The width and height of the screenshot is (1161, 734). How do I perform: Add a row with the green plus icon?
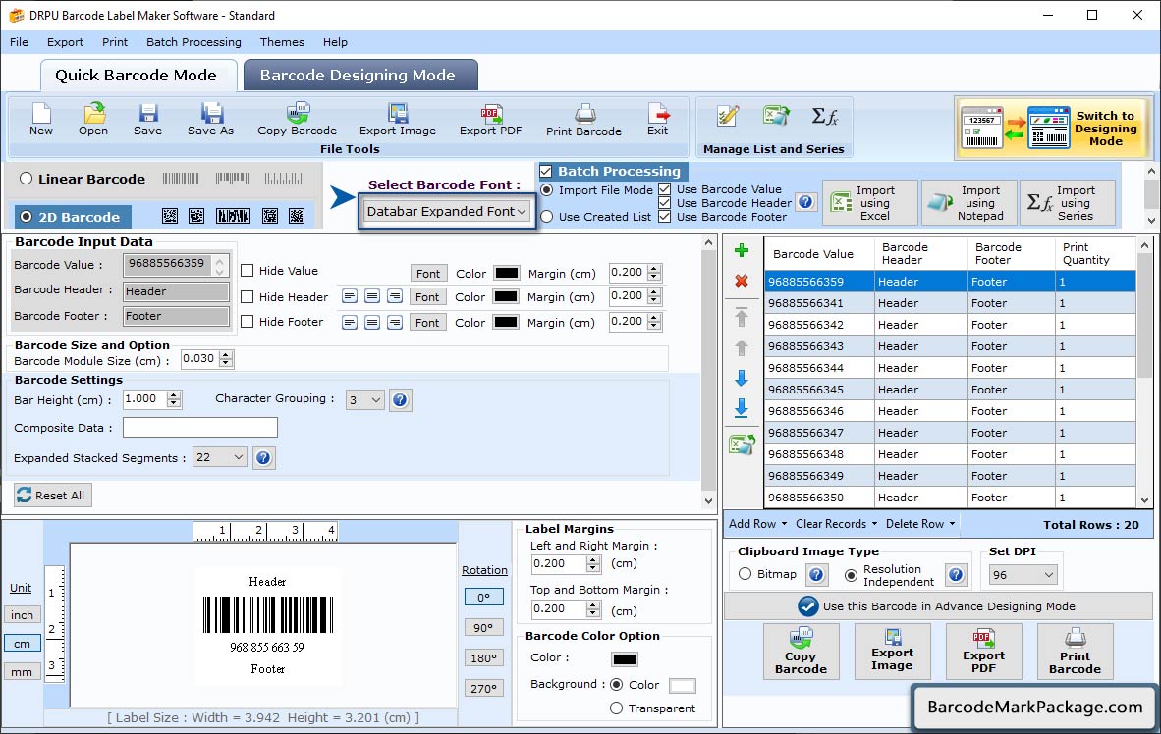tap(742, 251)
